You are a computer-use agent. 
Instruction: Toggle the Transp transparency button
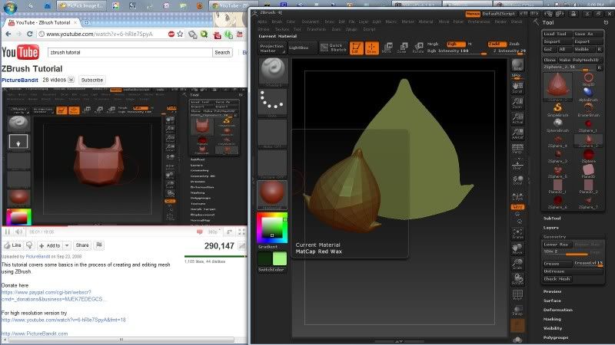[x=517, y=310]
